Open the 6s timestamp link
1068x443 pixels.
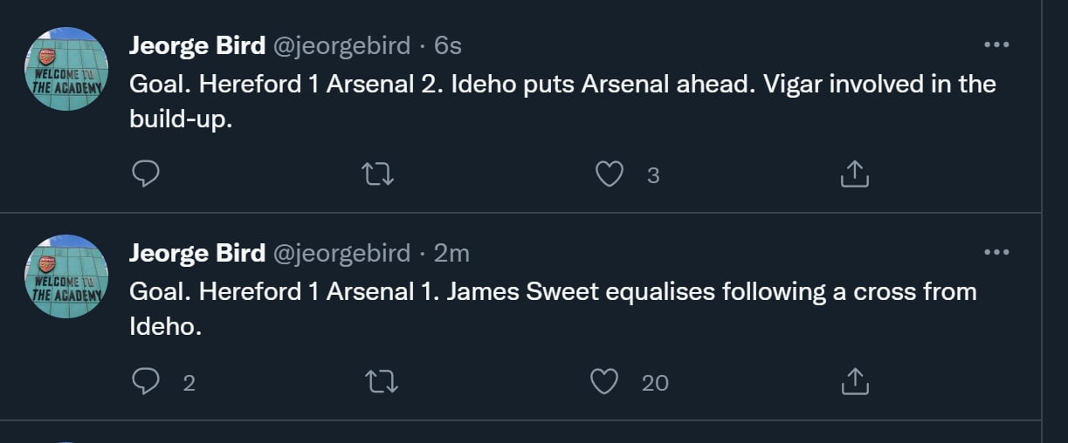point(447,45)
